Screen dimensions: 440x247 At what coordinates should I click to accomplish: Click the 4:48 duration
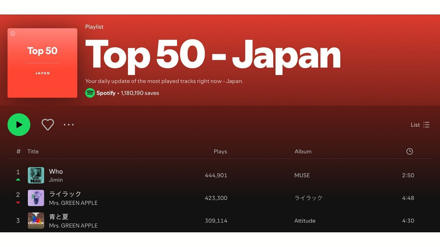(x=408, y=198)
